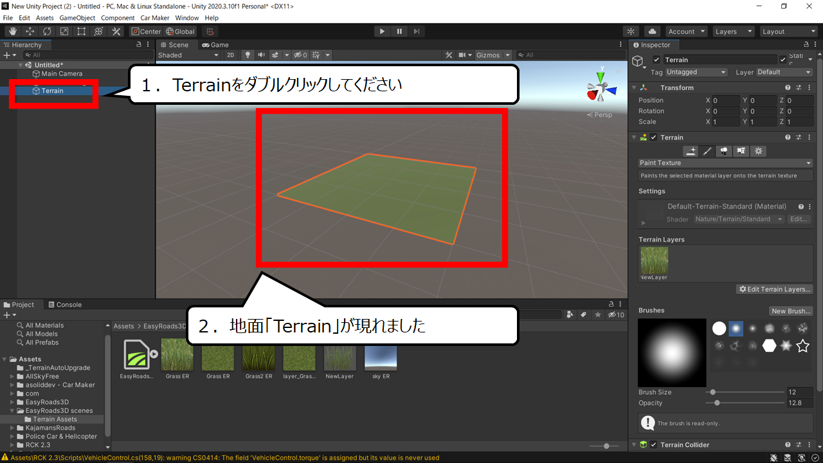
Task: Disable the Terrain Collider checkbox
Action: pyautogui.click(x=654, y=445)
